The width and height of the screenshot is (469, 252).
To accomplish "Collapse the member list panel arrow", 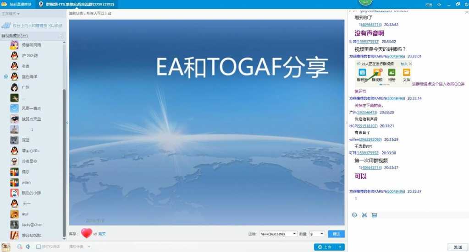I will [67, 122].
